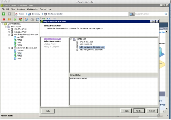Collapse mb1-bangalore-dc2.cisco.com in inventory tree
This screenshot has width=171, height=120.
[9, 35]
